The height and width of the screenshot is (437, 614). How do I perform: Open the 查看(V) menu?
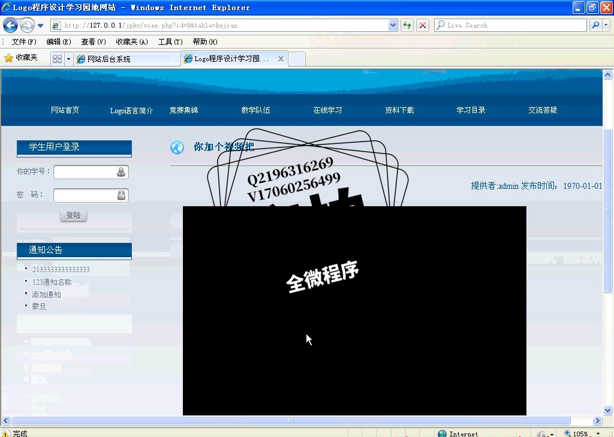[x=93, y=41]
